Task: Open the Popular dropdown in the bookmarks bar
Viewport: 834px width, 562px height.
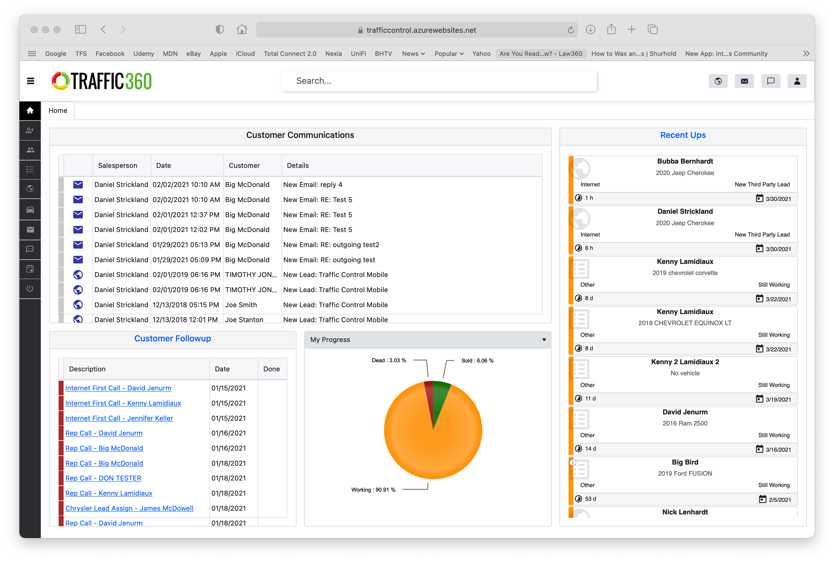Action: (448, 53)
